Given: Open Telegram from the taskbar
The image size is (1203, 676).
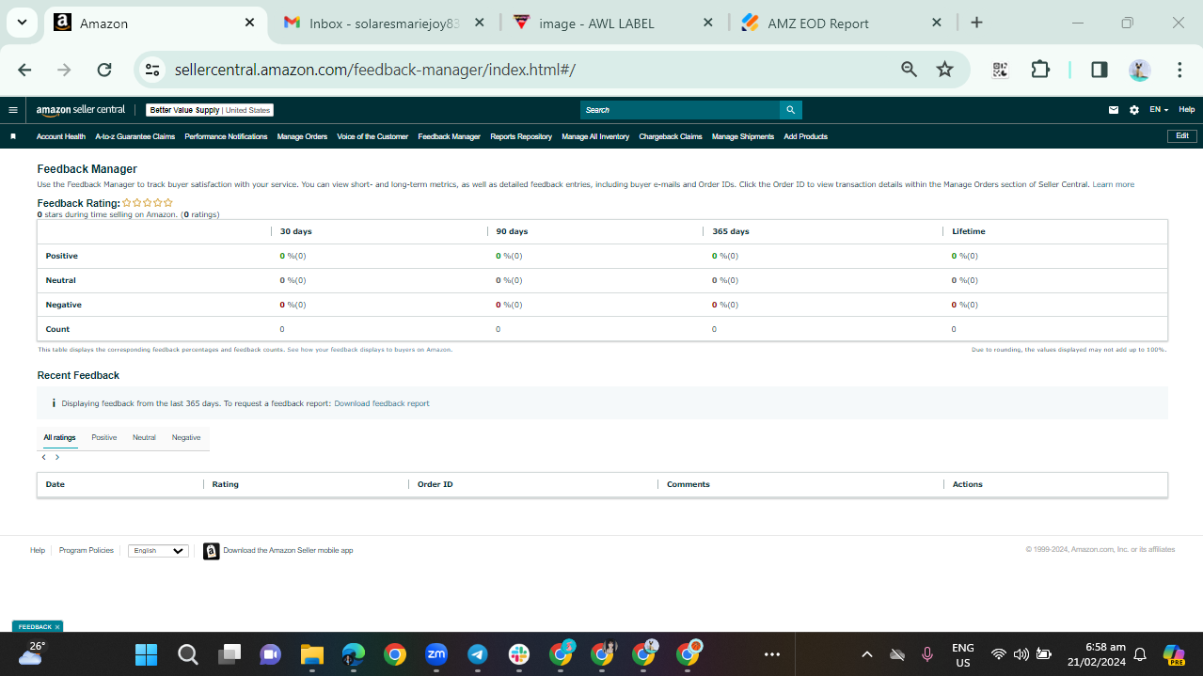Looking at the screenshot, I should 477,654.
